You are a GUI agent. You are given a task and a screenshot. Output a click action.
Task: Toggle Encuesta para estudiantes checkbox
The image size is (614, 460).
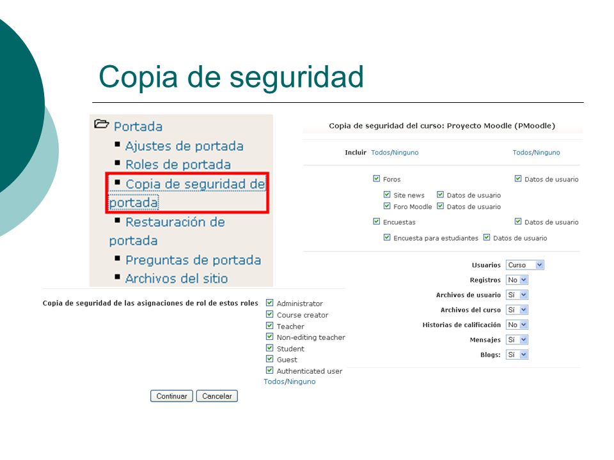(388, 238)
